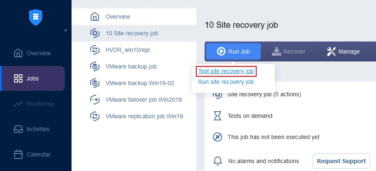Choose Test site recovery job option

[x=226, y=71]
